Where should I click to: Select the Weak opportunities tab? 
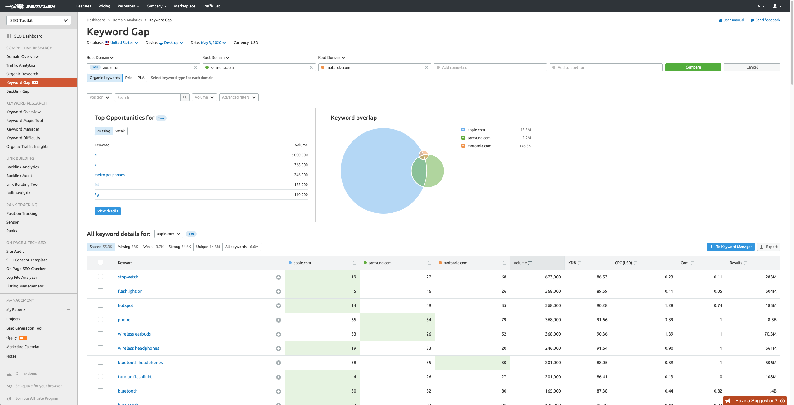point(120,131)
